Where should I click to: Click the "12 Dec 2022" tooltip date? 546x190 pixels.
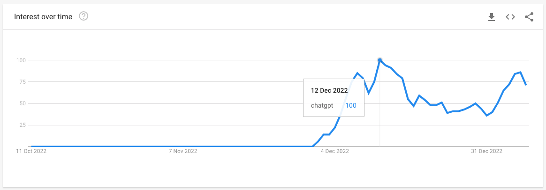329,90
